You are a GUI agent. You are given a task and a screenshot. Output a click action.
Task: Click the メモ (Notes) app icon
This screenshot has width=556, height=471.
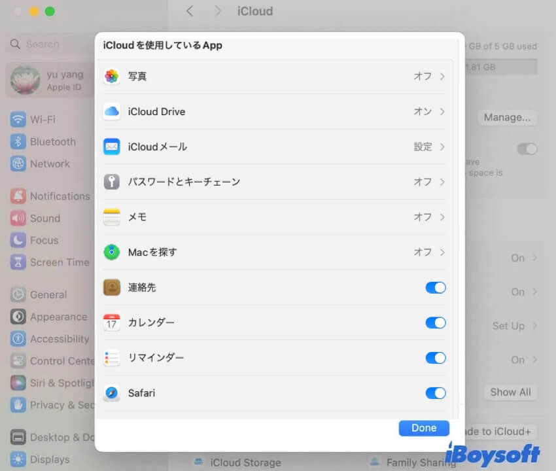(x=112, y=217)
